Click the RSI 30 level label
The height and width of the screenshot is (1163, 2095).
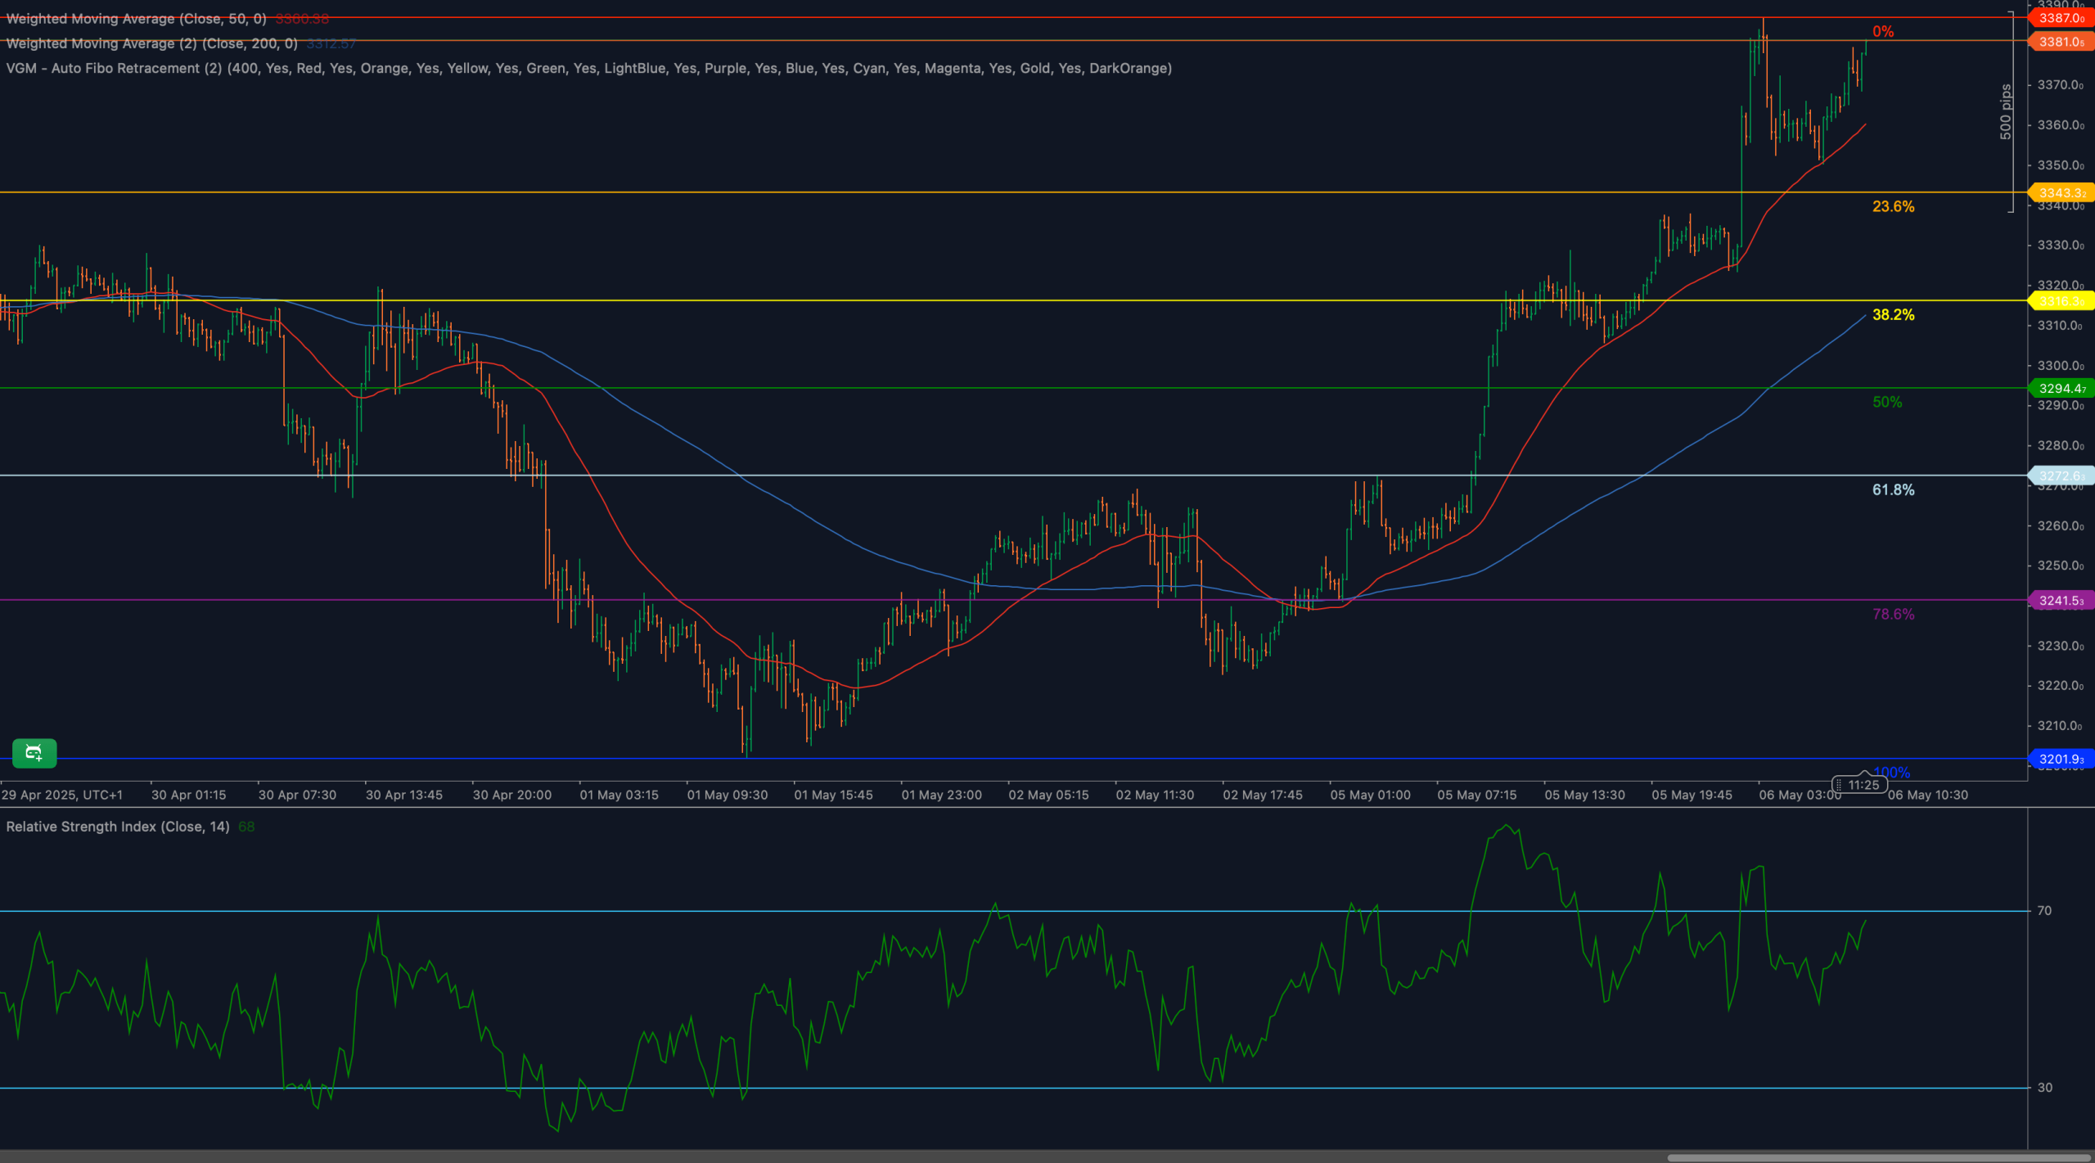[x=2044, y=1088]
